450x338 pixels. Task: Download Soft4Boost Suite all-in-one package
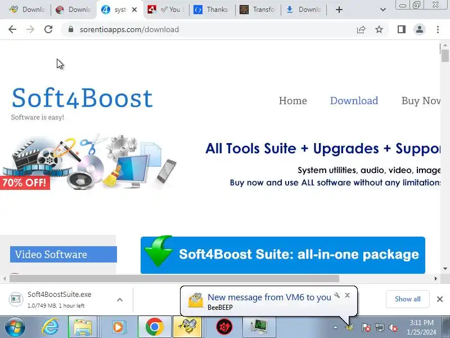(283, 255)
